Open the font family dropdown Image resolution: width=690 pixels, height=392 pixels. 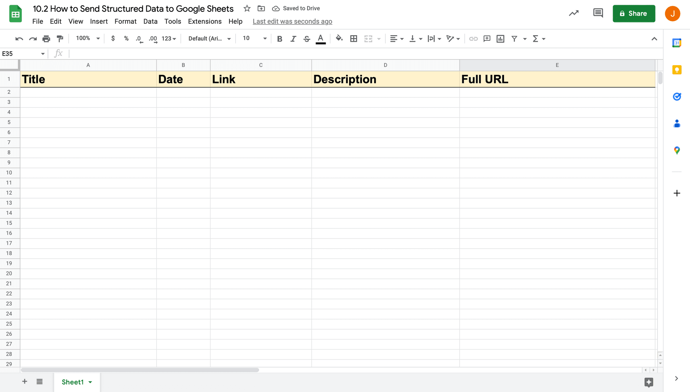click(208, 39)
